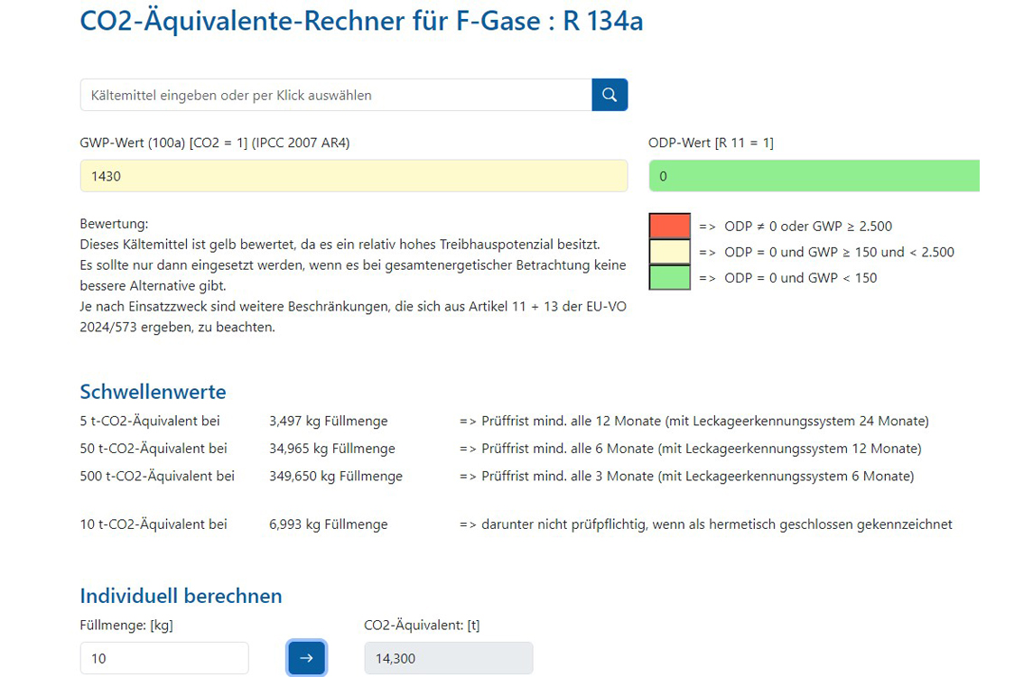Click the Schwellenwerte heading
Image resolution: width=1033 pixels, height=677 pixels.
[x=153, y=392]
